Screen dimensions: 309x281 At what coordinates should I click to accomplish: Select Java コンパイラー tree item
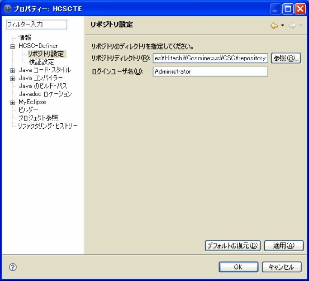tap(41, 78)
